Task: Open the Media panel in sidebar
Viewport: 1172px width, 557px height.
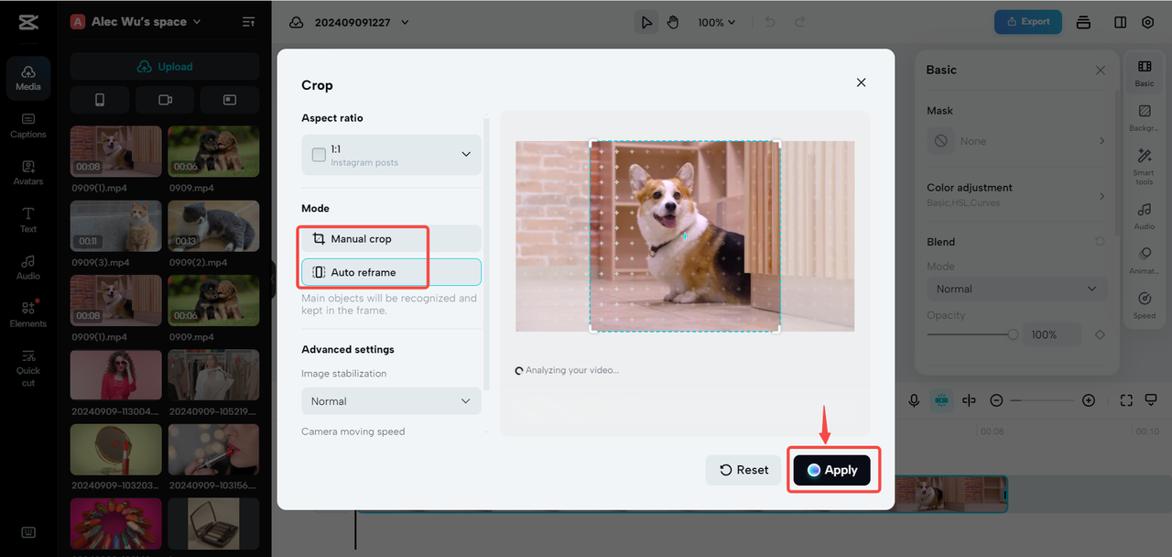Action: [x=28, y=78]
